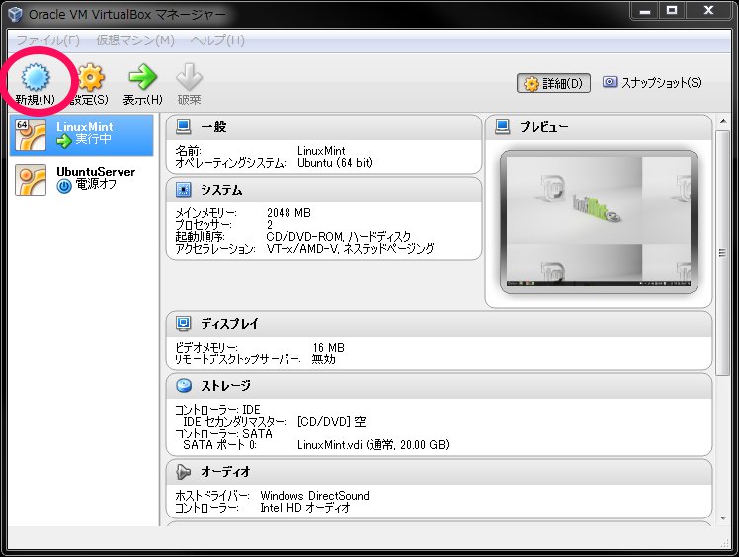Viewport: 739px width, 557px height.
Task: Click the processor count '2' value
Action: click(270, 225)
